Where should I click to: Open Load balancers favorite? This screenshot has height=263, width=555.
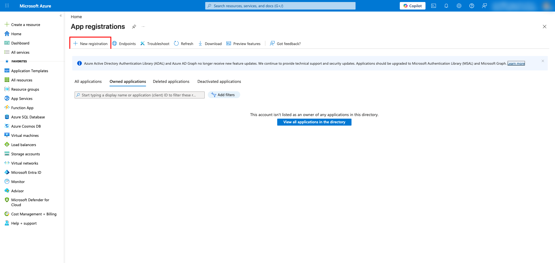pos(24,145)
